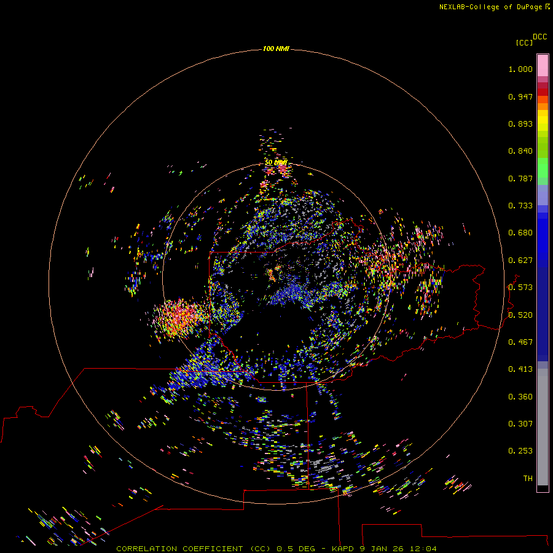Pick the bright green color bar segment
The height and width of the screenshot is (553, 553).
coord(543,168)
